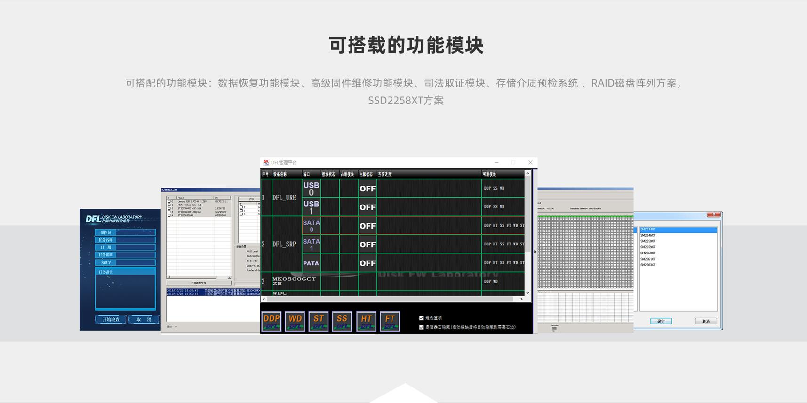Toggle the 是否靠右隐藏 checkbox

(x=422, y=327)
